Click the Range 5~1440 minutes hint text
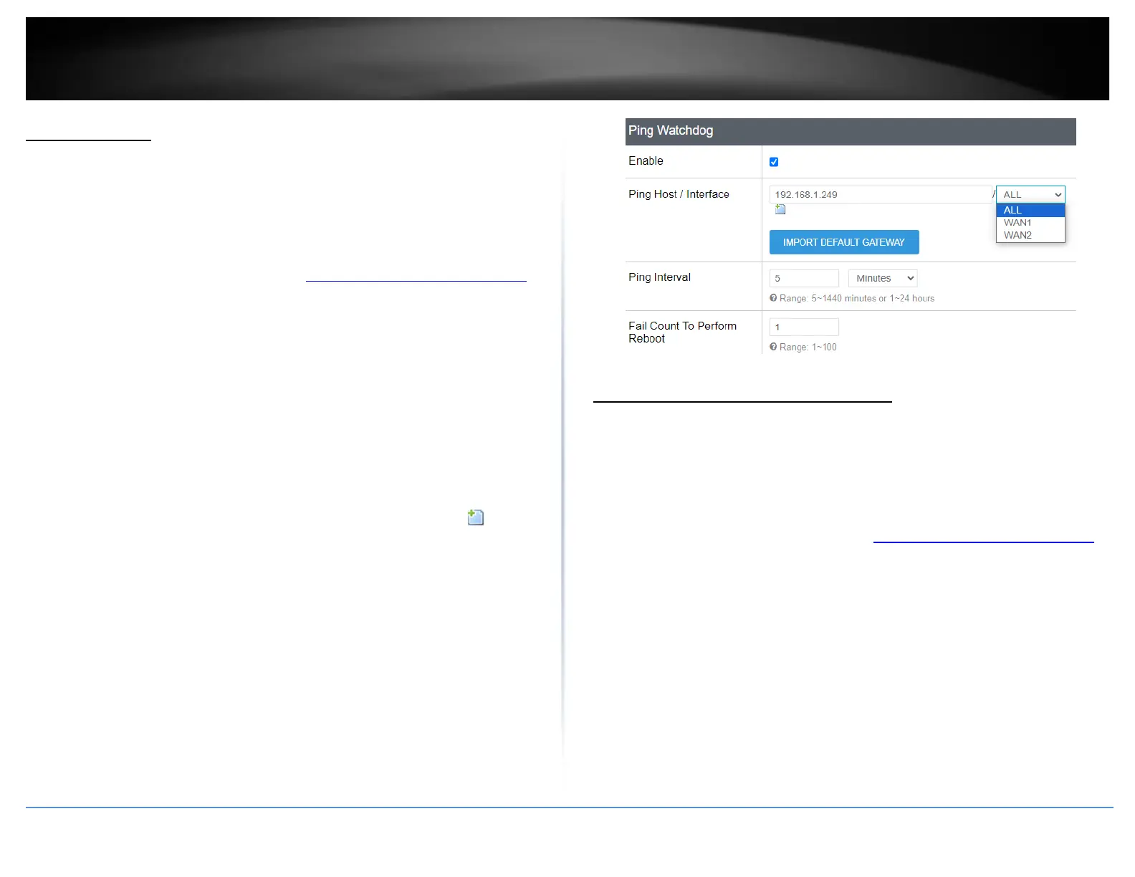This screenshot has height=877, width=1135. coord(857,298)
